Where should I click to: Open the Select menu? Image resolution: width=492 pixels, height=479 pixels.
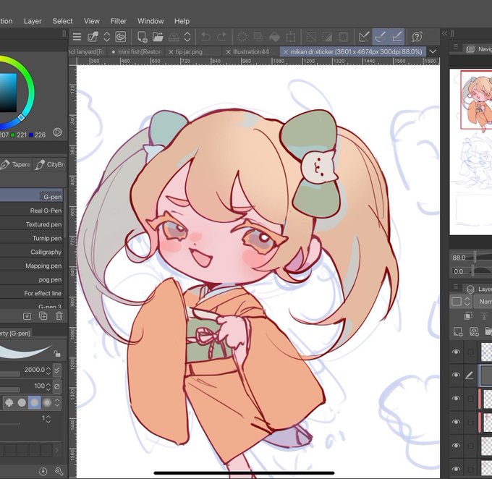tap(62, 21)
